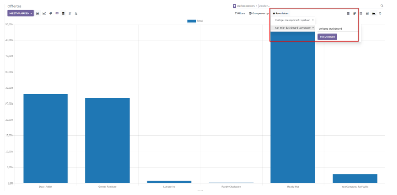Image resolution: width=397 pixels, height=195 pixels.
Task: Switch to the bar chart mode icon
Action: [x=38, y=14]
